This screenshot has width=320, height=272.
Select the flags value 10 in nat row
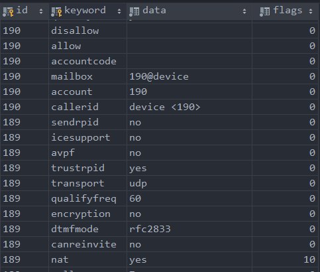pos(285,259)
